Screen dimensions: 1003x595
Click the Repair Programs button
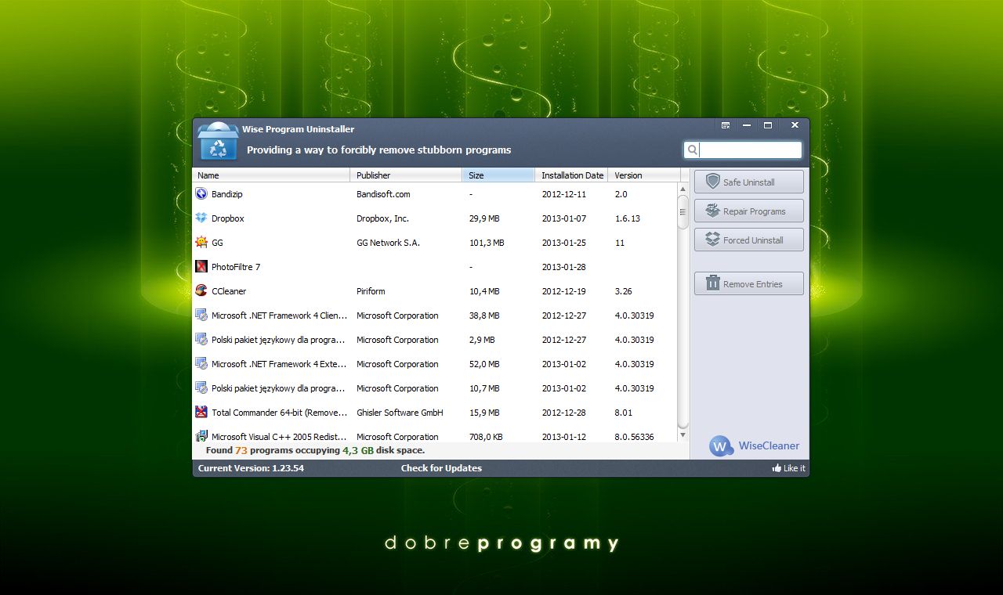[x=748, y=211]
